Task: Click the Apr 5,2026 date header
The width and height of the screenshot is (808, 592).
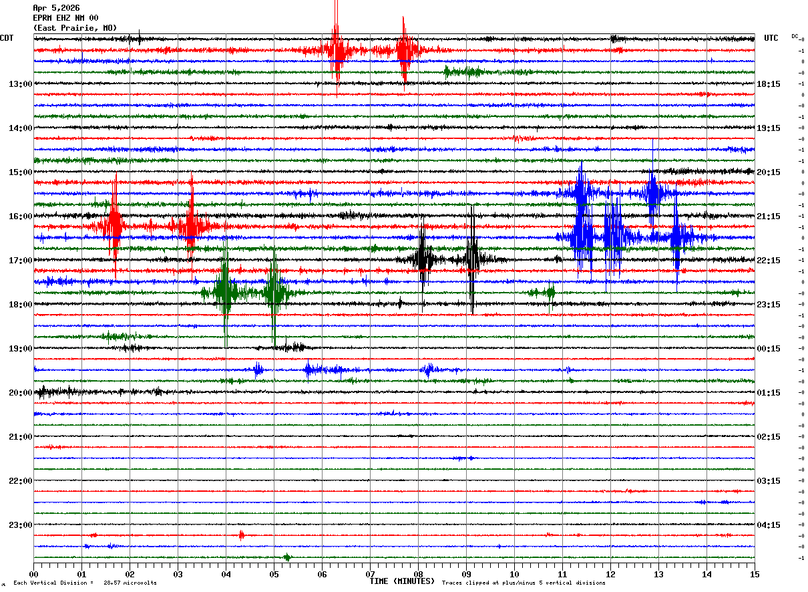Action: [x=56, y=8]
